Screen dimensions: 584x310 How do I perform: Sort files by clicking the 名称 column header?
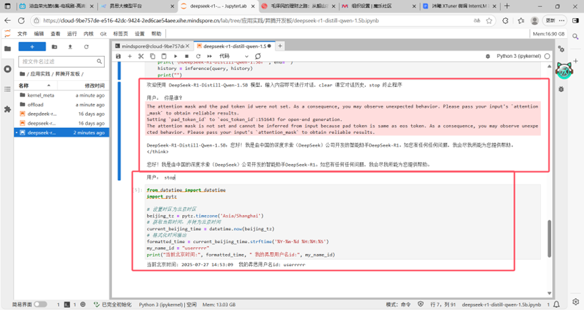click(24, 86)
